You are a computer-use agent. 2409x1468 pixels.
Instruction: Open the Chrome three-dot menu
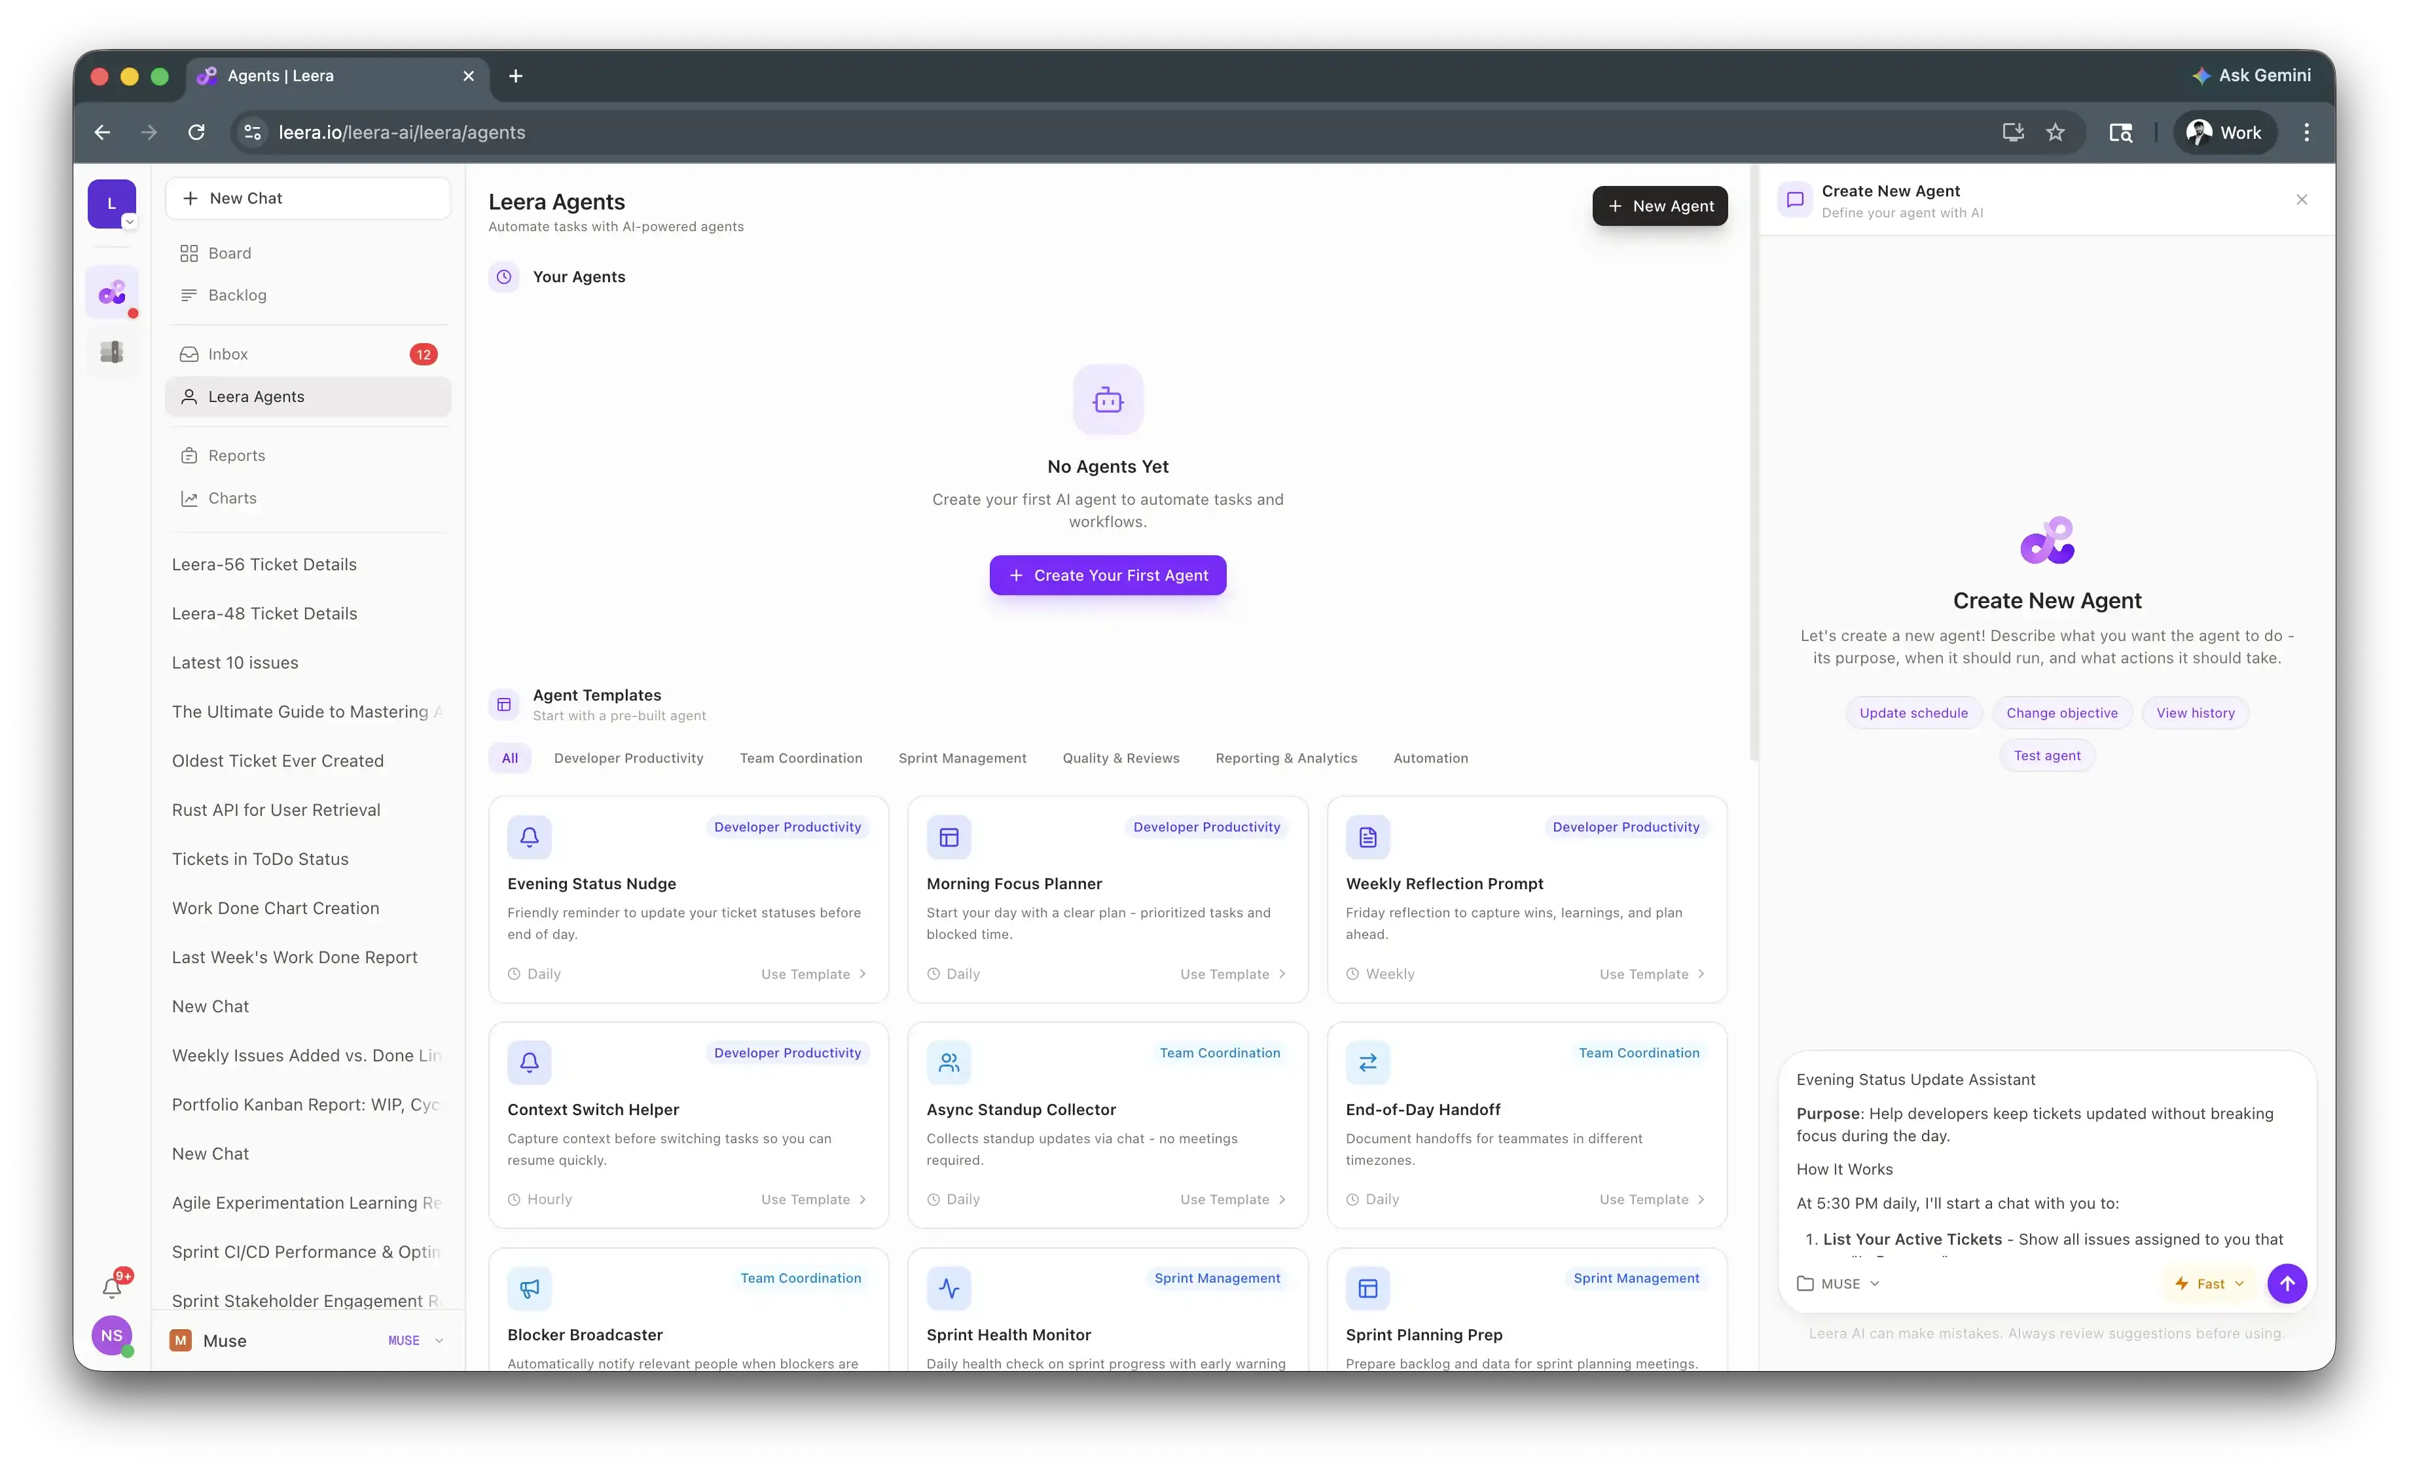click(2306, 132)
